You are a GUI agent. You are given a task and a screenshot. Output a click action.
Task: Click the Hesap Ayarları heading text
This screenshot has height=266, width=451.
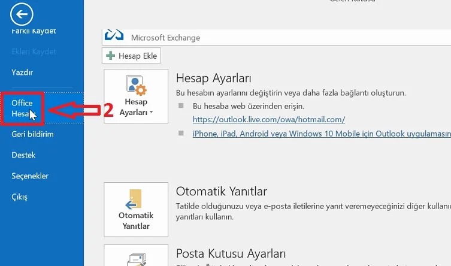tap(213, 78)
